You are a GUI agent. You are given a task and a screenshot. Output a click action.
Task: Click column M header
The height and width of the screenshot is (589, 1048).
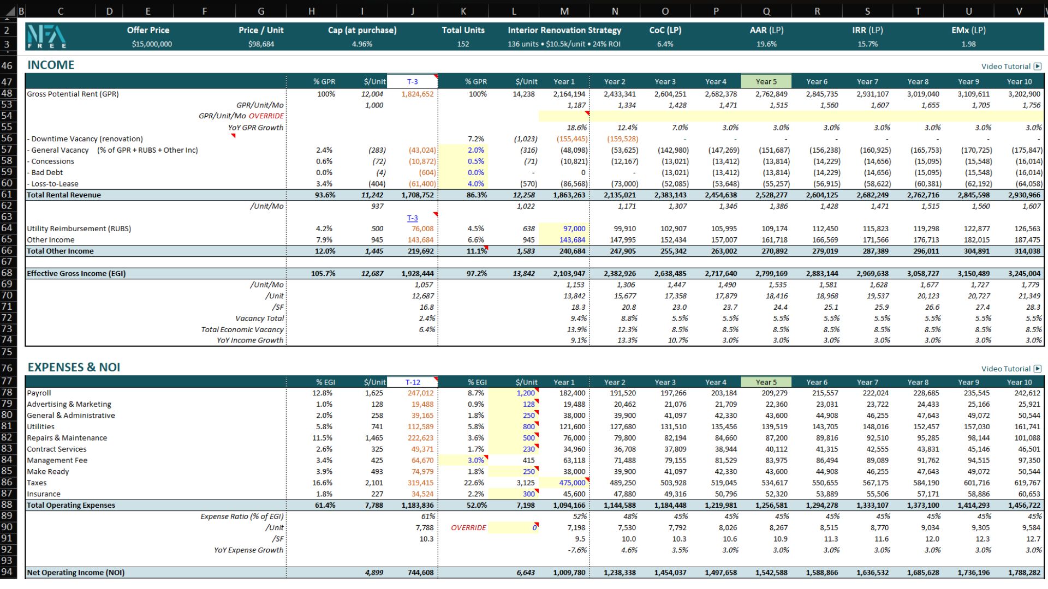(x=564, y=11)
